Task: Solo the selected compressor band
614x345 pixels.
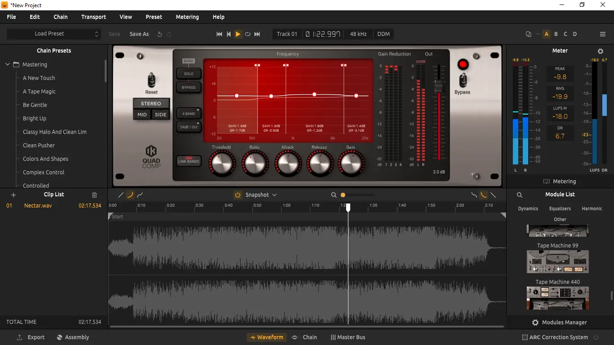Action: [x=188, y=74]
